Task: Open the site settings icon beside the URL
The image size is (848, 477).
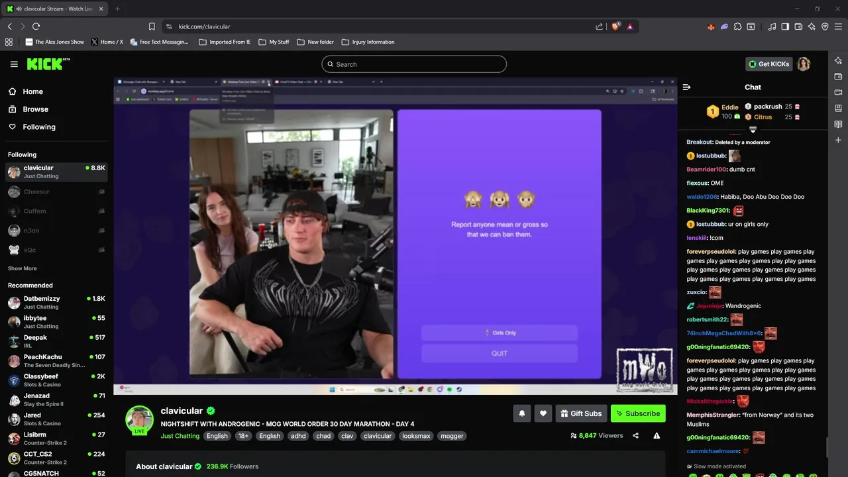Action: click(169, 26)
